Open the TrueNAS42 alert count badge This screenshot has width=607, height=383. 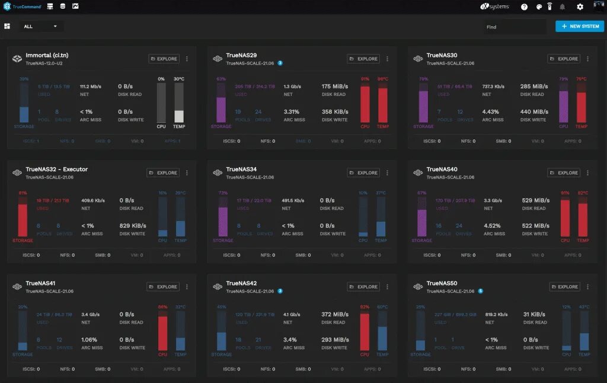pyautogui.click(x=280, y=291)
